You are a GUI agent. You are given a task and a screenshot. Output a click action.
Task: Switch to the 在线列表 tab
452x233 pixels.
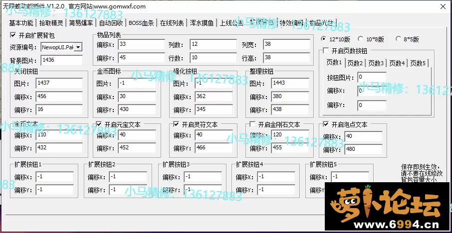tap(172, 23)
